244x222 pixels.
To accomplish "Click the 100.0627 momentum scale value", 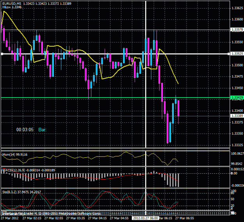I will (x=237, y=153).
